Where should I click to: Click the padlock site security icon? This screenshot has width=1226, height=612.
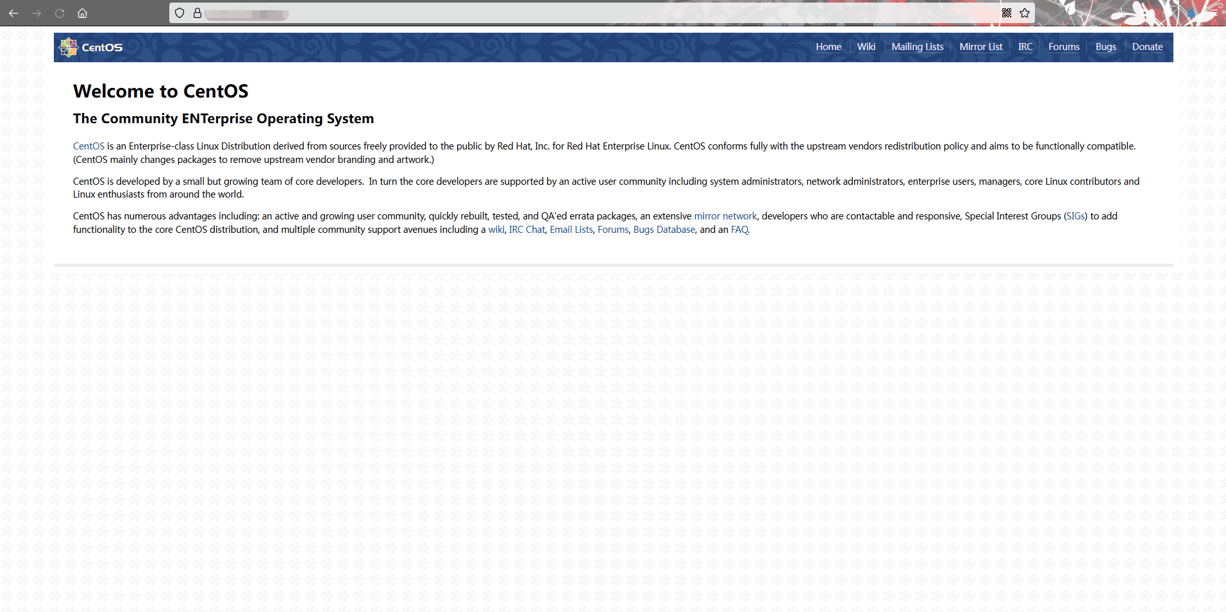(197, 13)
